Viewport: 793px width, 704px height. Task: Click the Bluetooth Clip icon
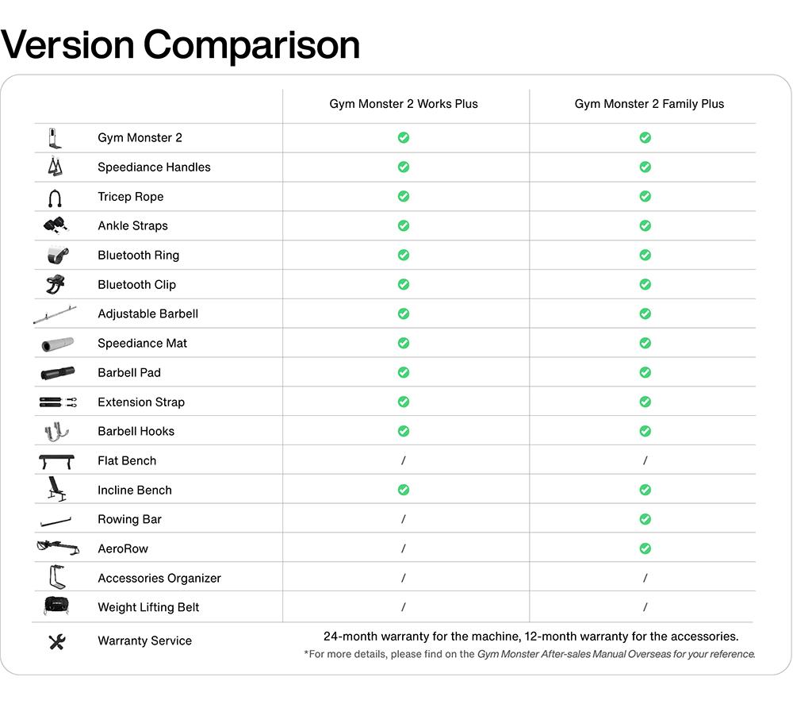[x=56, y=284]
